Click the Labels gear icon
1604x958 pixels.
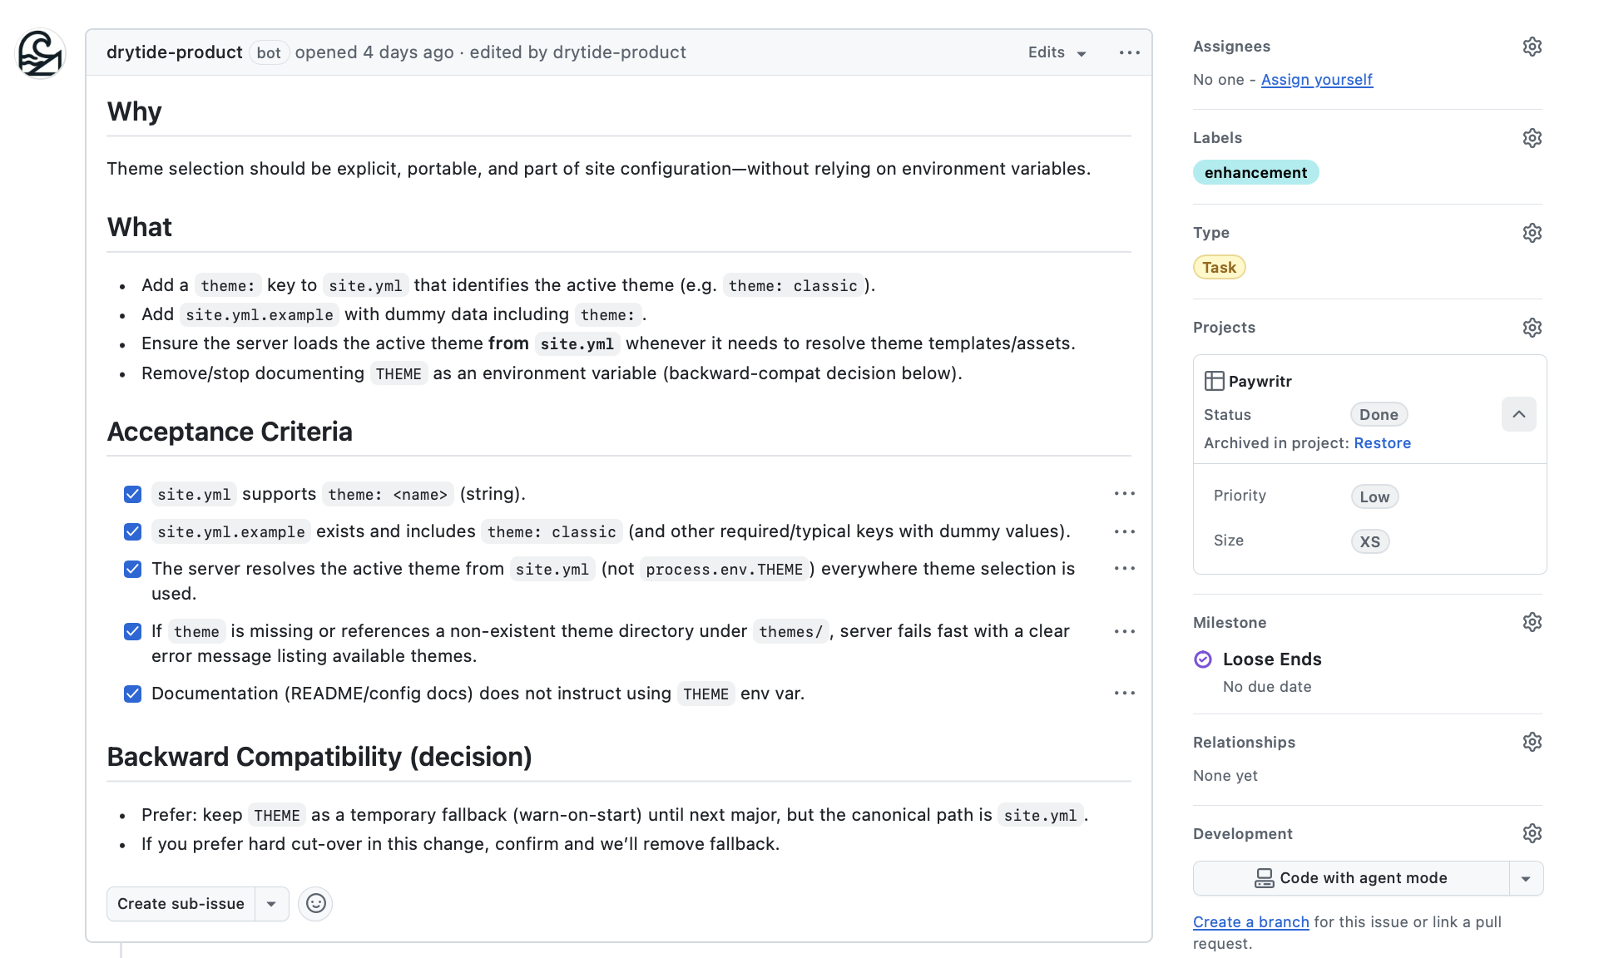1532,138
